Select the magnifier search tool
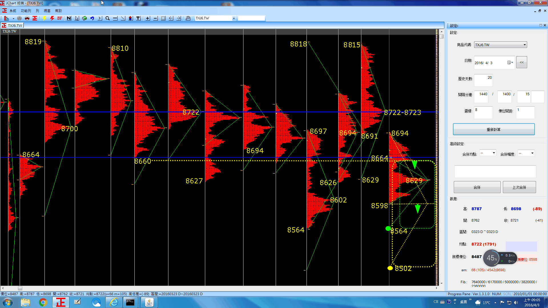Image resolution: width=548 pixels, height=308 pixels. click(108, 18)
